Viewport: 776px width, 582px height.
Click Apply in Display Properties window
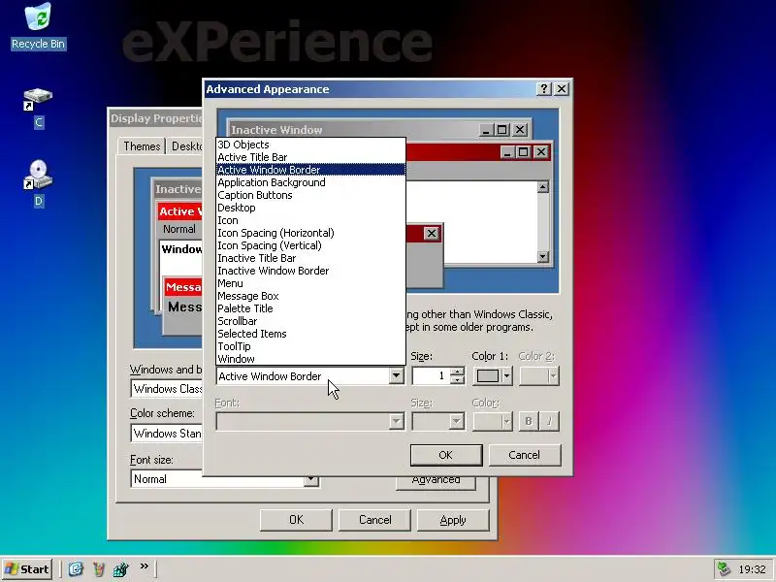[453, 520]
